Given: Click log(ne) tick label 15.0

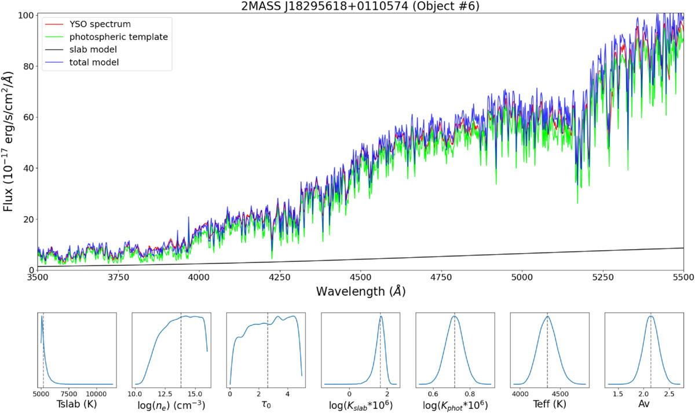Looking at the screenshot, I should coord(195,393).
